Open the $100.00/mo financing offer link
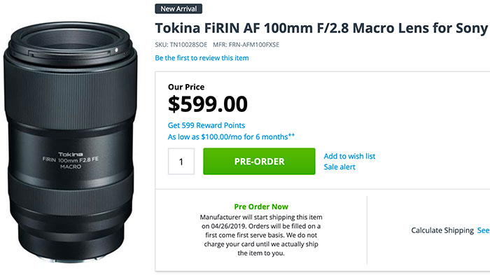The width and height of the screenshot is (490, 275). (231, 137)
